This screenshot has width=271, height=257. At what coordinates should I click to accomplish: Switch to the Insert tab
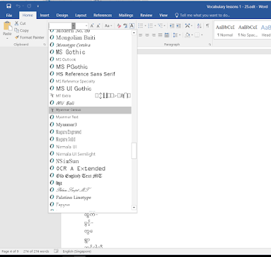click(x=45, y=15)
